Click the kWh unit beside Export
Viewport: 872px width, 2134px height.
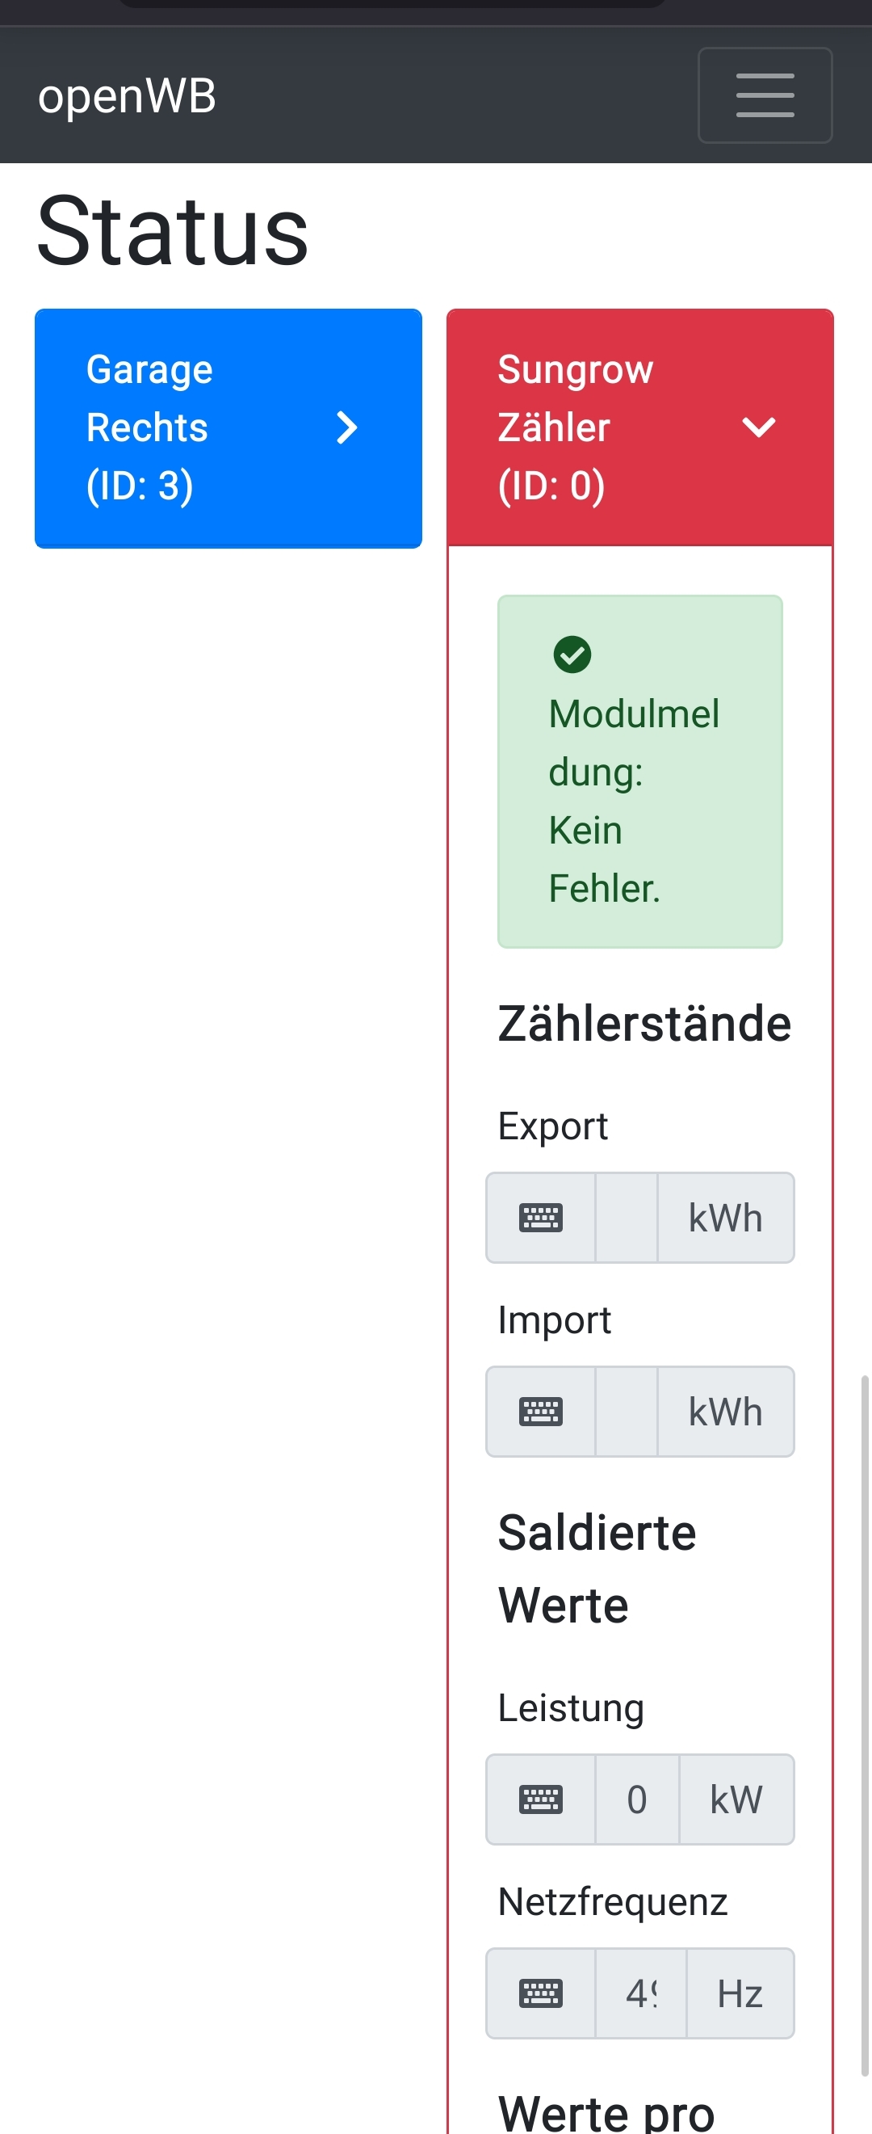point(725,1218)
